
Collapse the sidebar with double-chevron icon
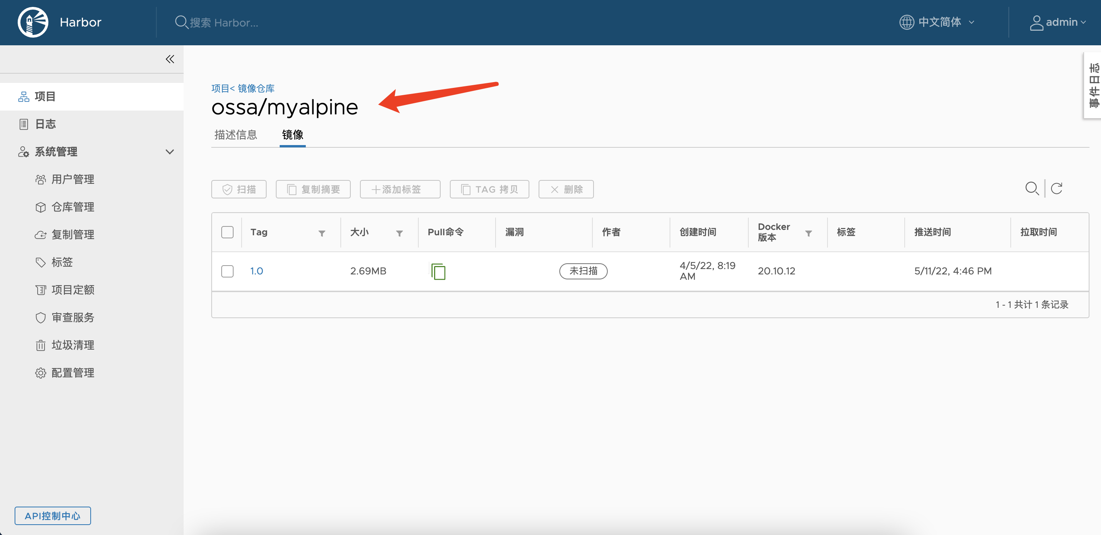[170, 59]
